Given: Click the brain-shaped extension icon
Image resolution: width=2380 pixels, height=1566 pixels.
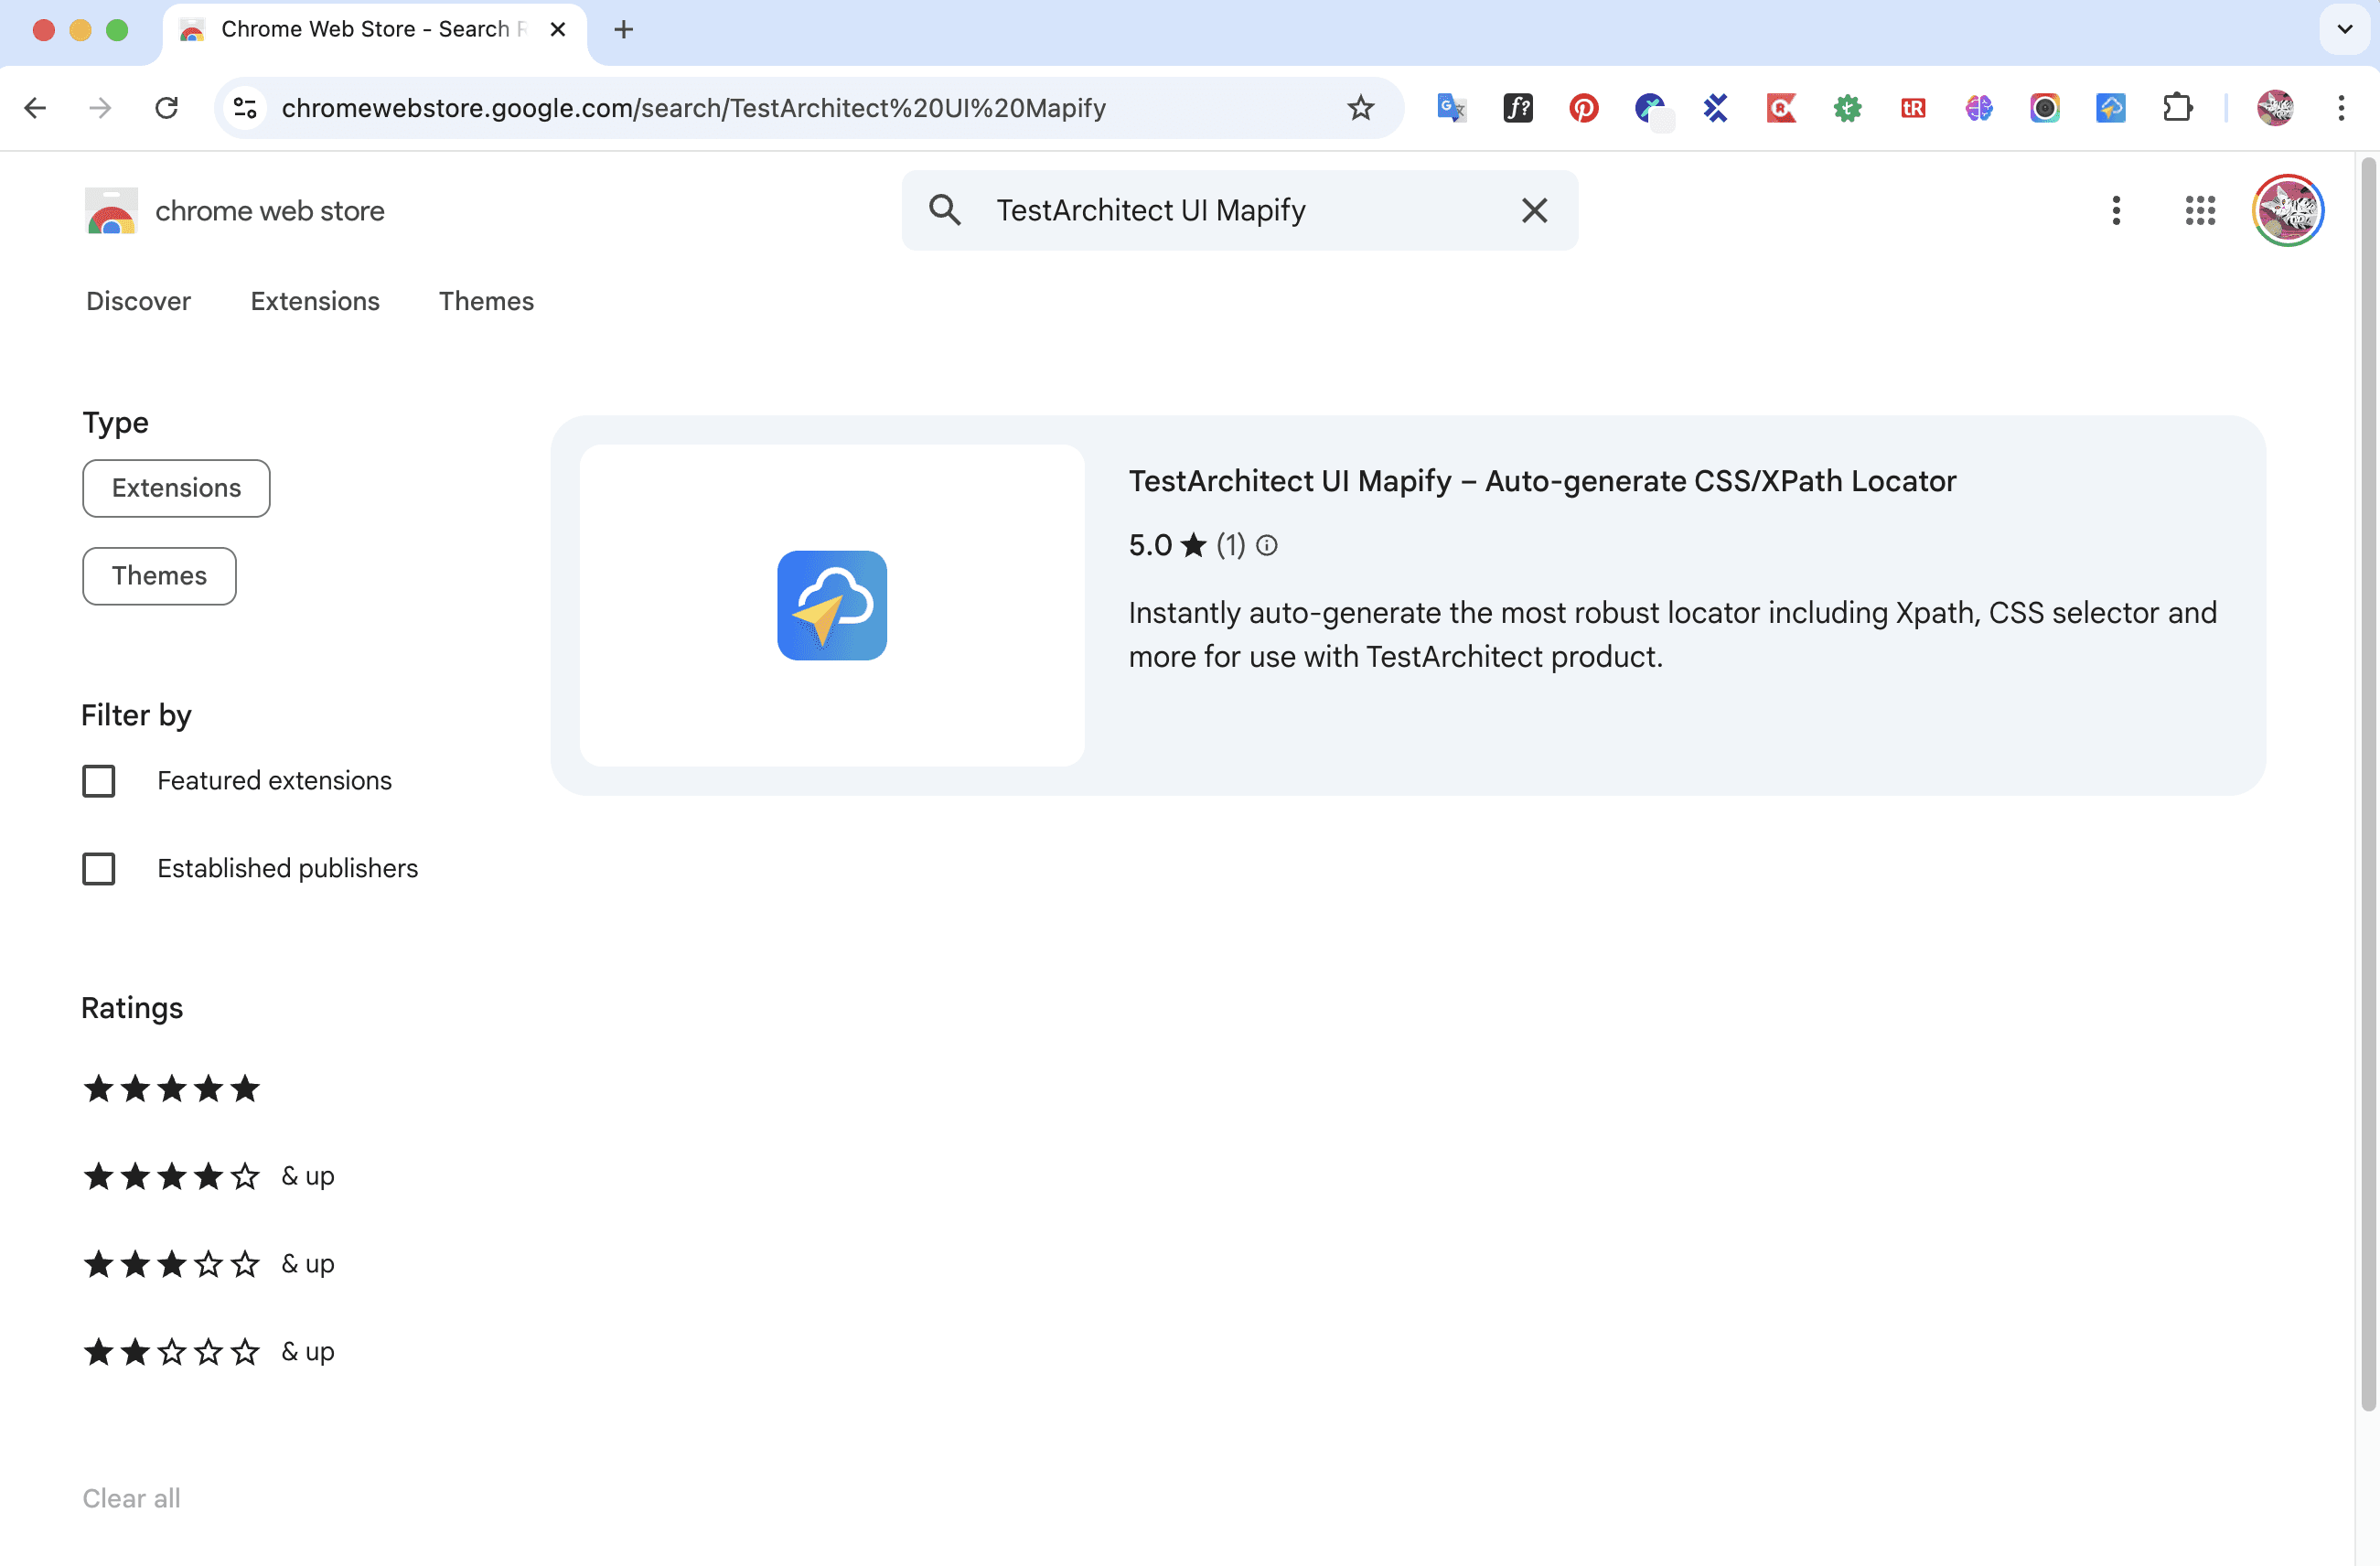Looking at the screenshot, I should [x=1978, y=108].
